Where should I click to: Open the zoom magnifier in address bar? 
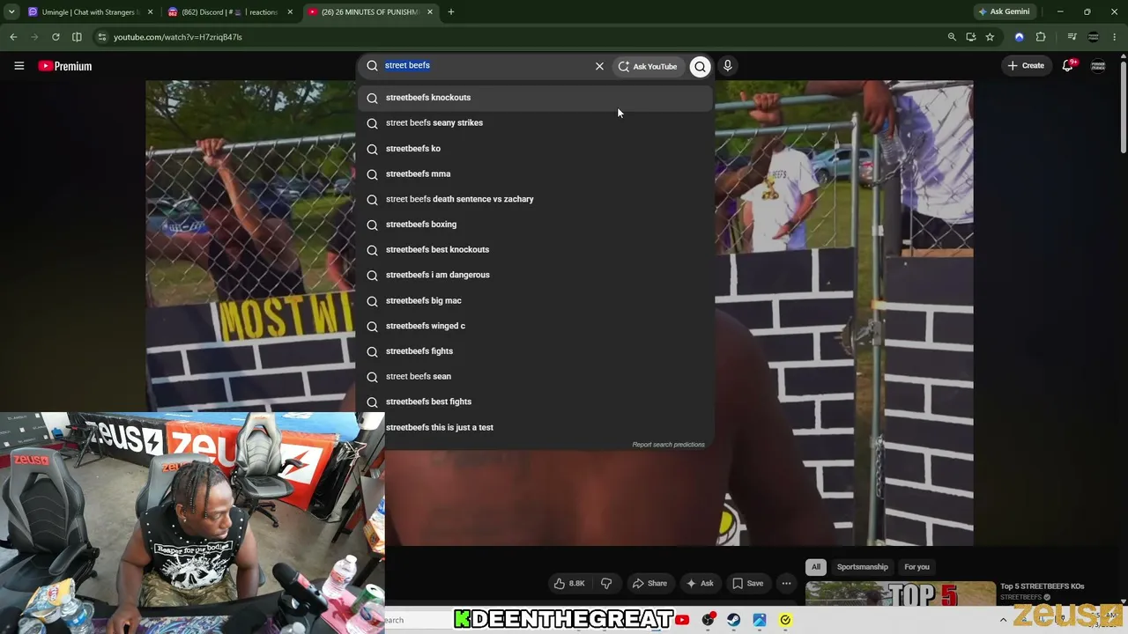tap(952, 37)
